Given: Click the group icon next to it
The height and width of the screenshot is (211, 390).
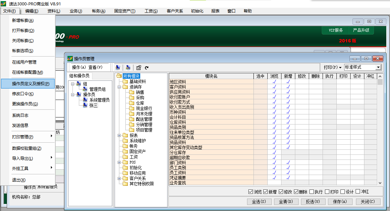Looking at the screenshot, I should coord(128,67).
